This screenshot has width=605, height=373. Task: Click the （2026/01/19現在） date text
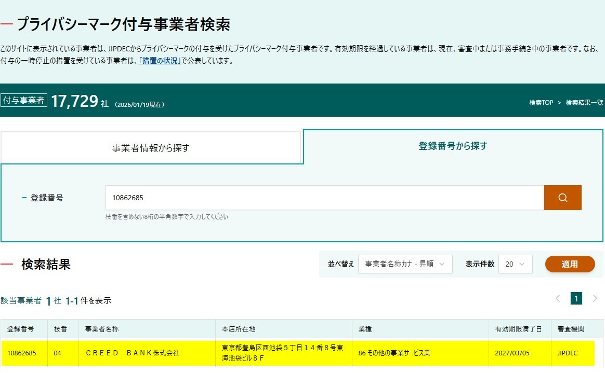coord(139,105)
